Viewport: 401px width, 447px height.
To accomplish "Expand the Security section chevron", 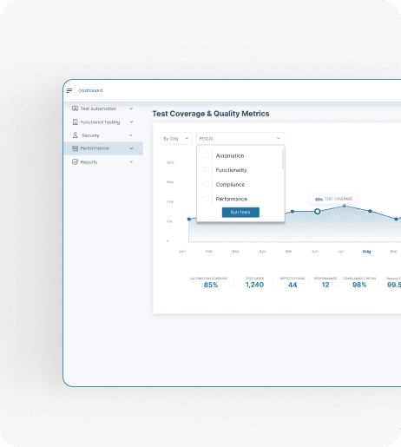I will click(131, 135).
